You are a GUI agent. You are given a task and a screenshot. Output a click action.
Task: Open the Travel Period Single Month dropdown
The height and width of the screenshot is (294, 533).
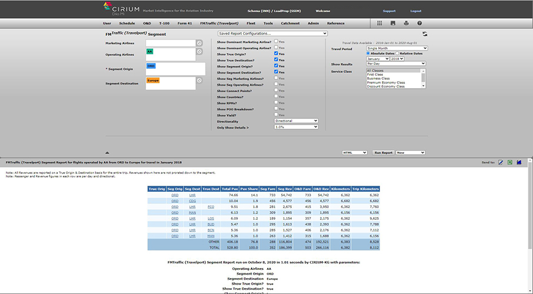397,48
